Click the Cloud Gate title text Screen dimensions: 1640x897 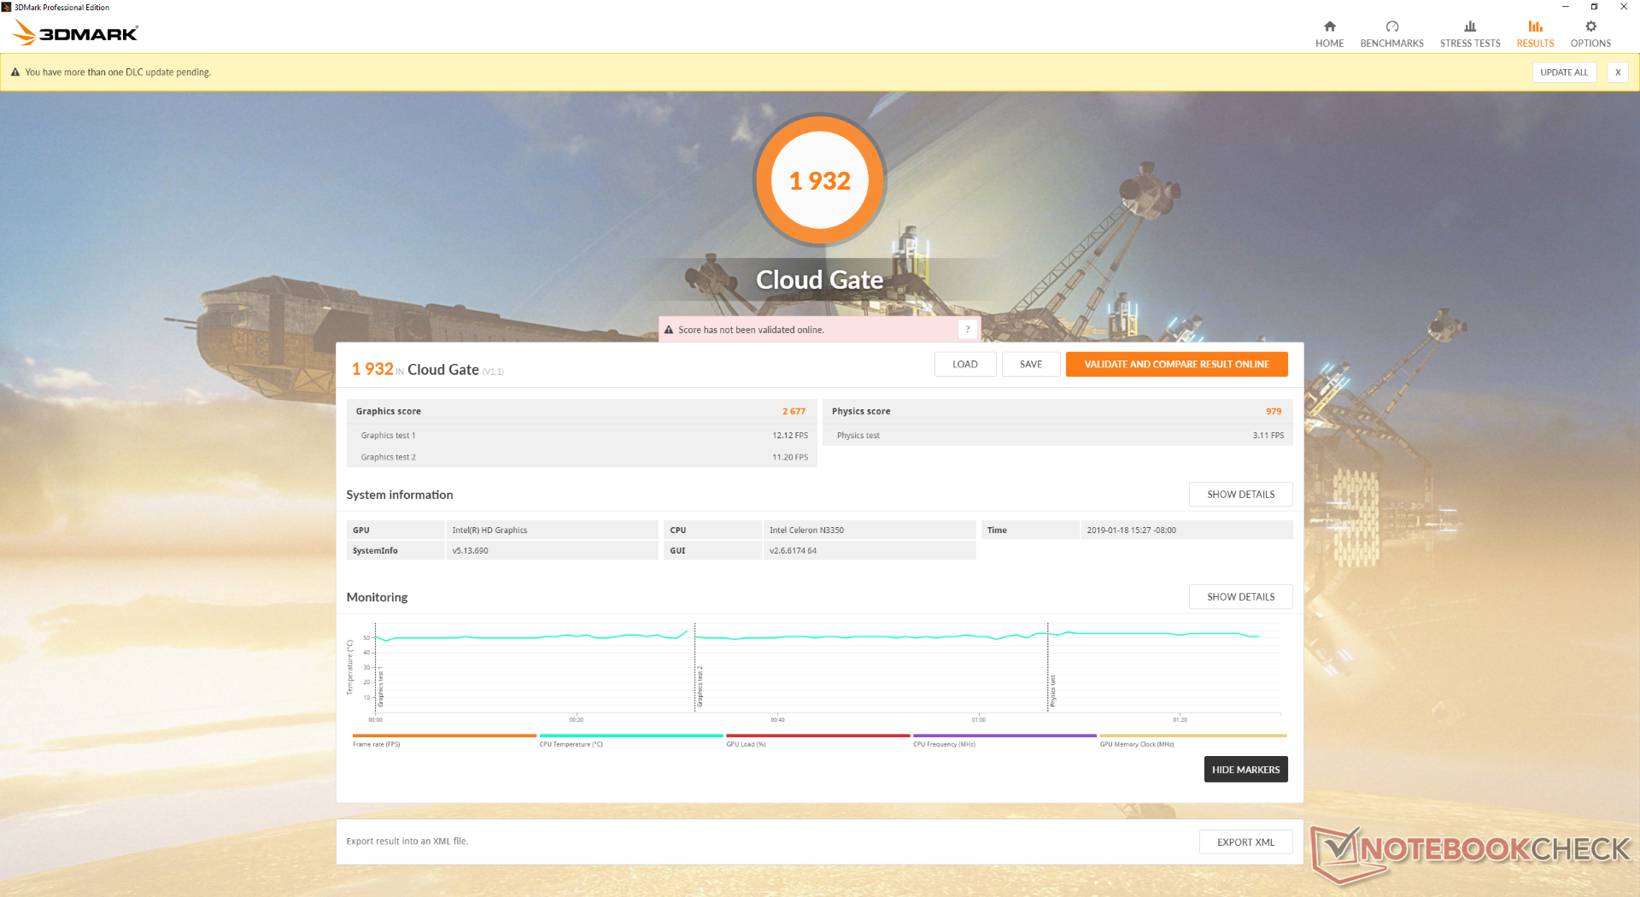[819, 280]
